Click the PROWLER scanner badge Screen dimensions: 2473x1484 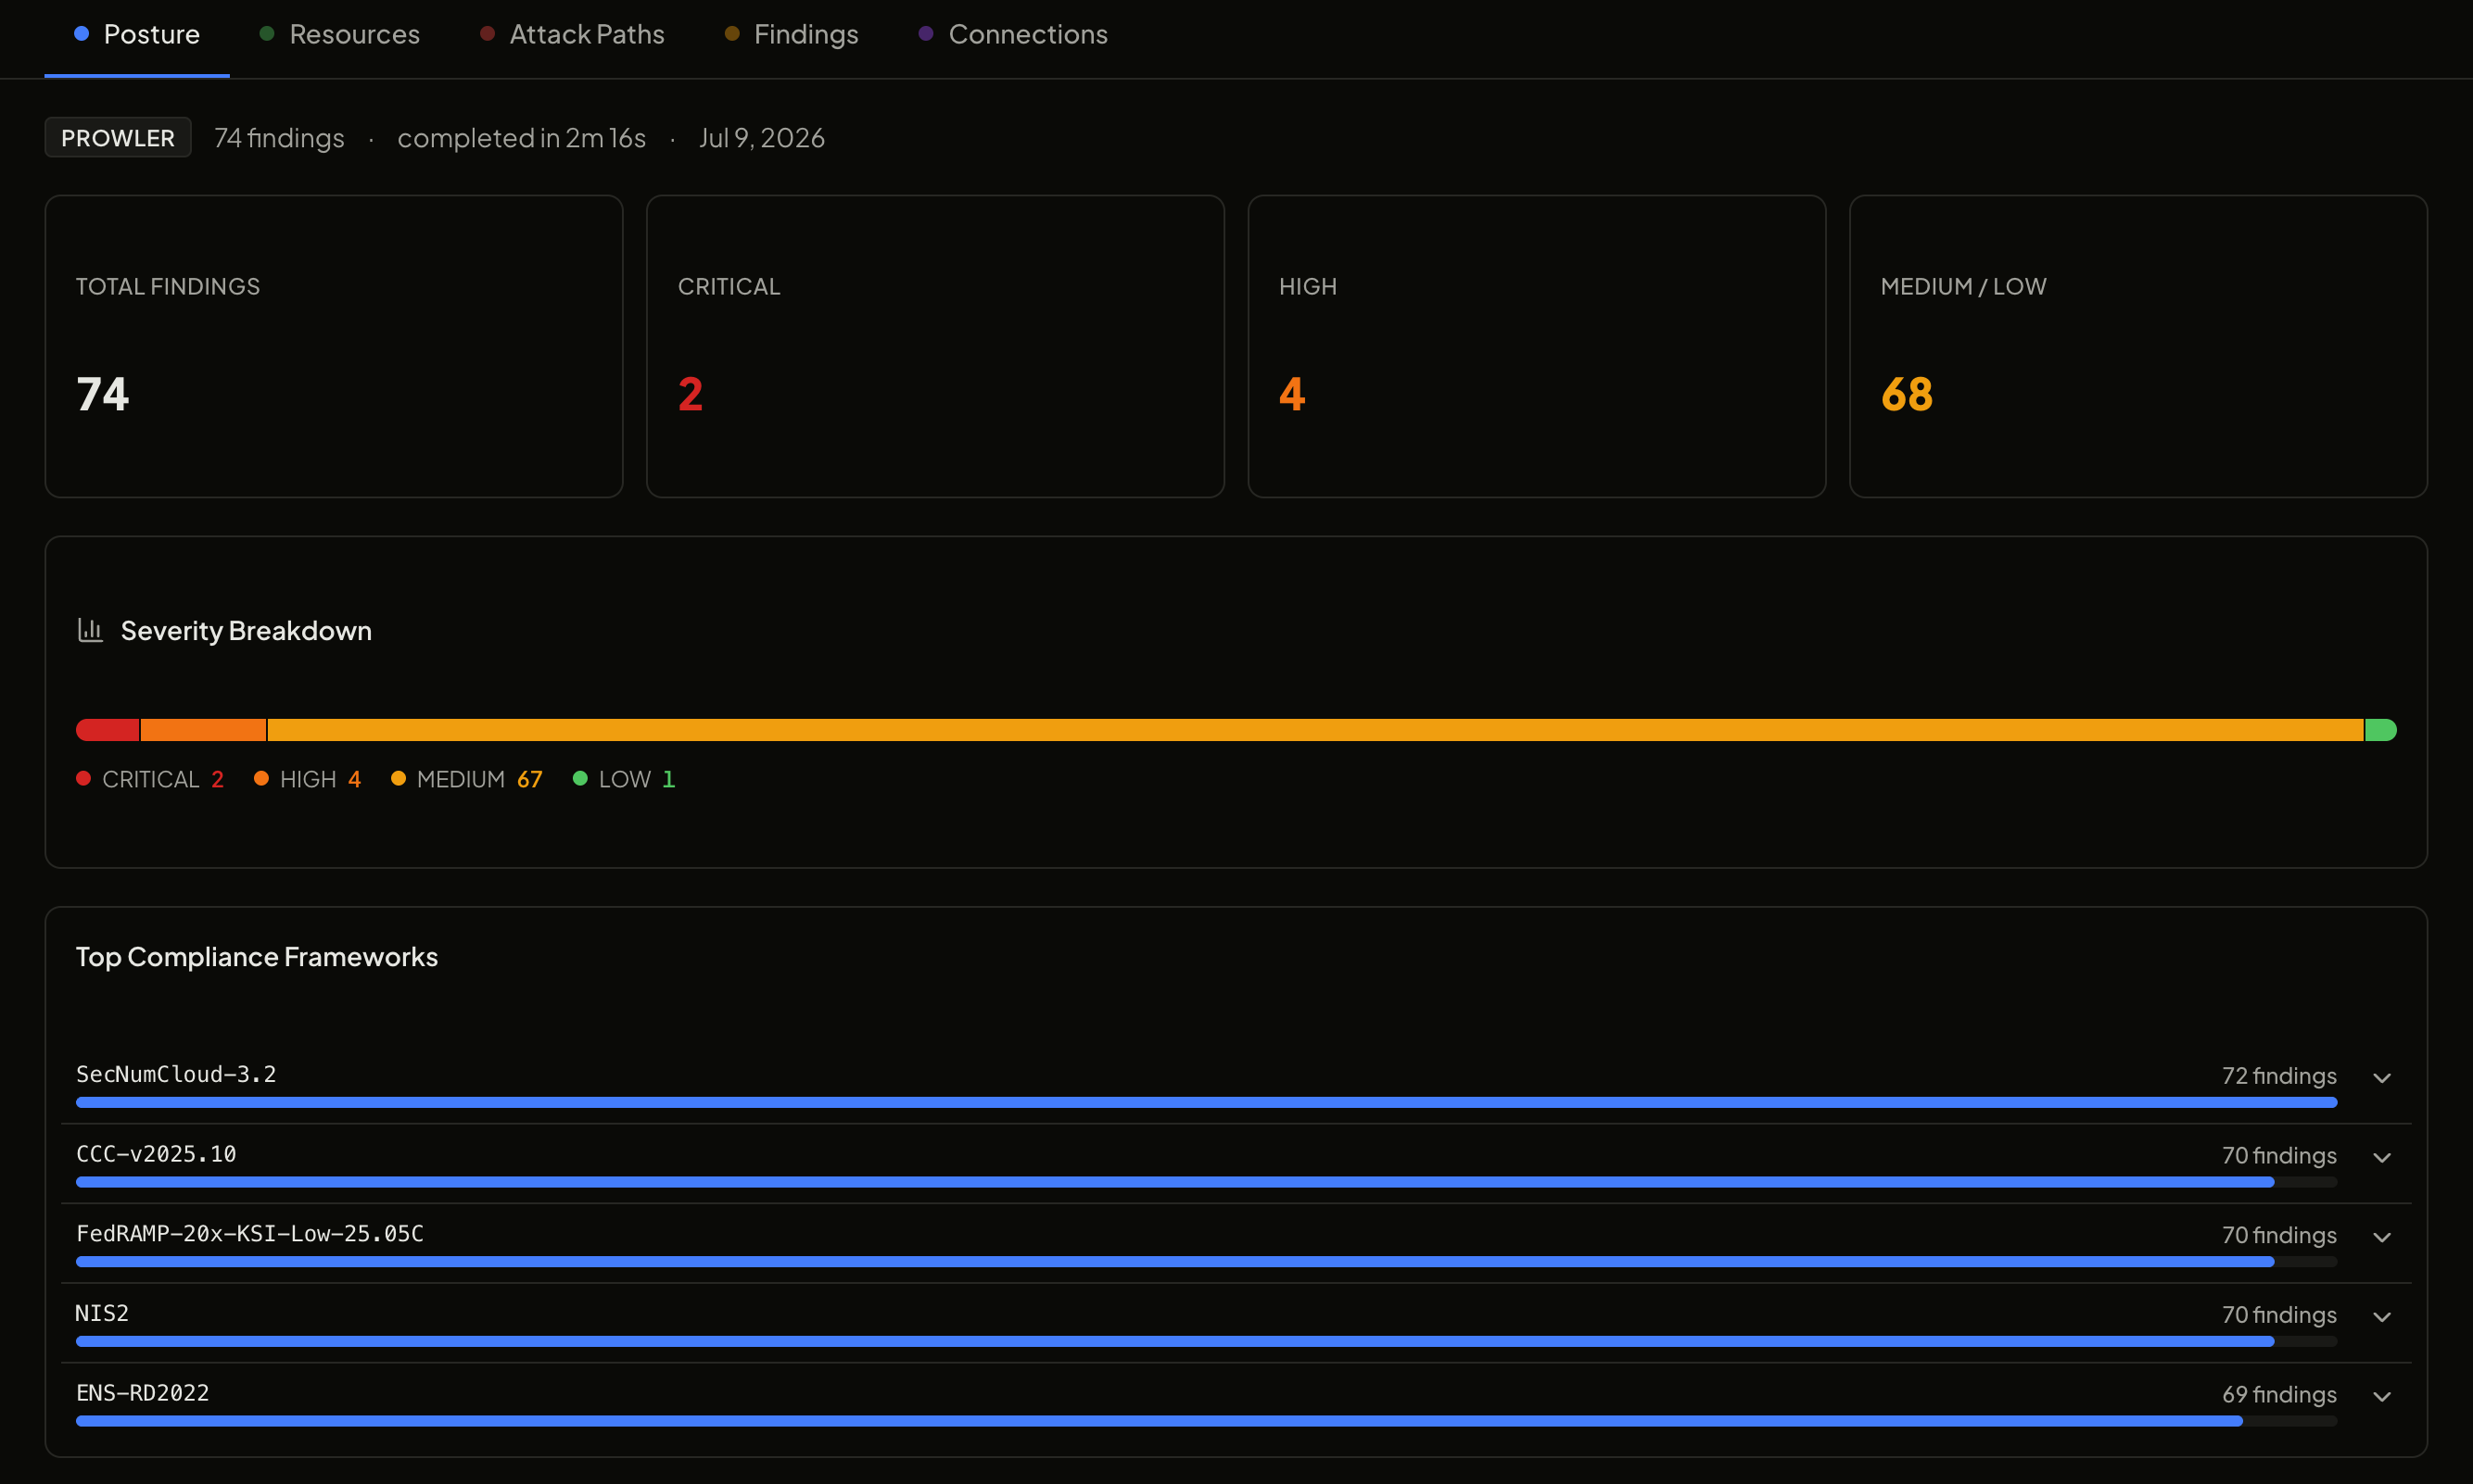[x=118, y=138]
